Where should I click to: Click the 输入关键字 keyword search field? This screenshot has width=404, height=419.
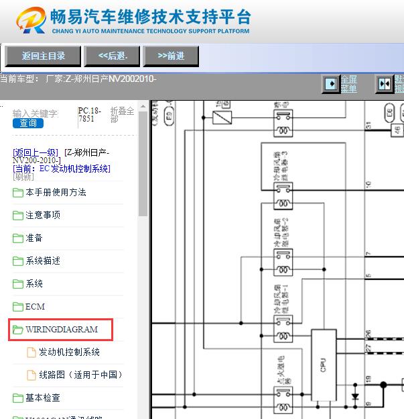[x=36, y=113]
